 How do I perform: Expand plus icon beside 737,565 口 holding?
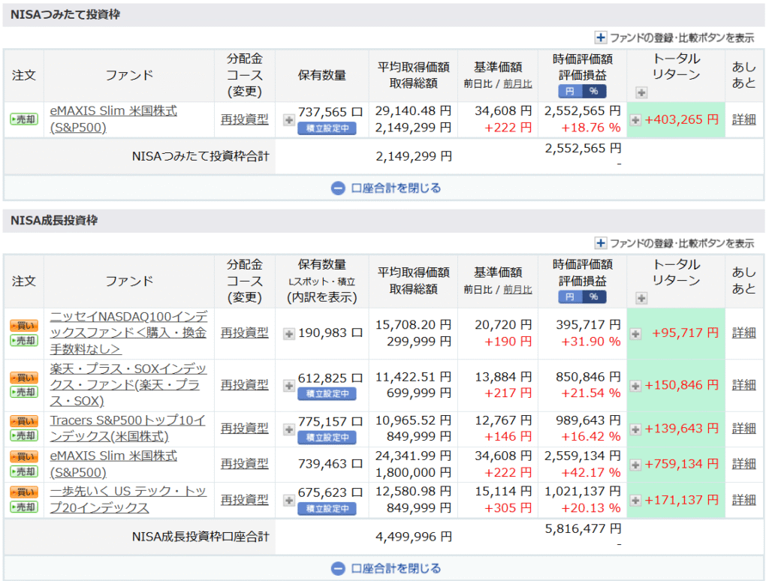click(289, 119)
